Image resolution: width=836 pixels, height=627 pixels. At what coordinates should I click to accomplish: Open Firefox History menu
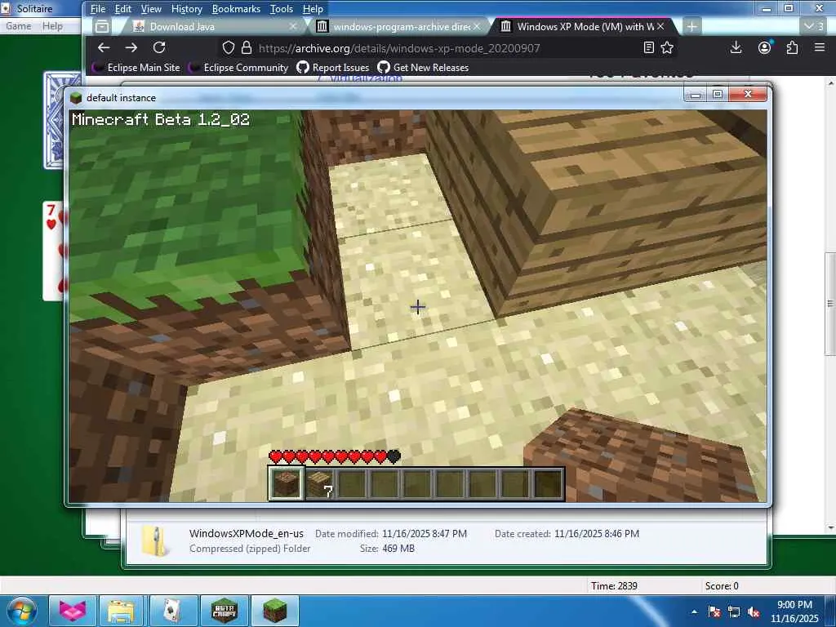tap(187, 8)
